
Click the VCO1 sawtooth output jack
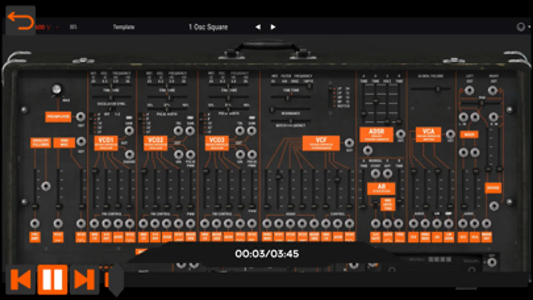(x=129, y=131)
